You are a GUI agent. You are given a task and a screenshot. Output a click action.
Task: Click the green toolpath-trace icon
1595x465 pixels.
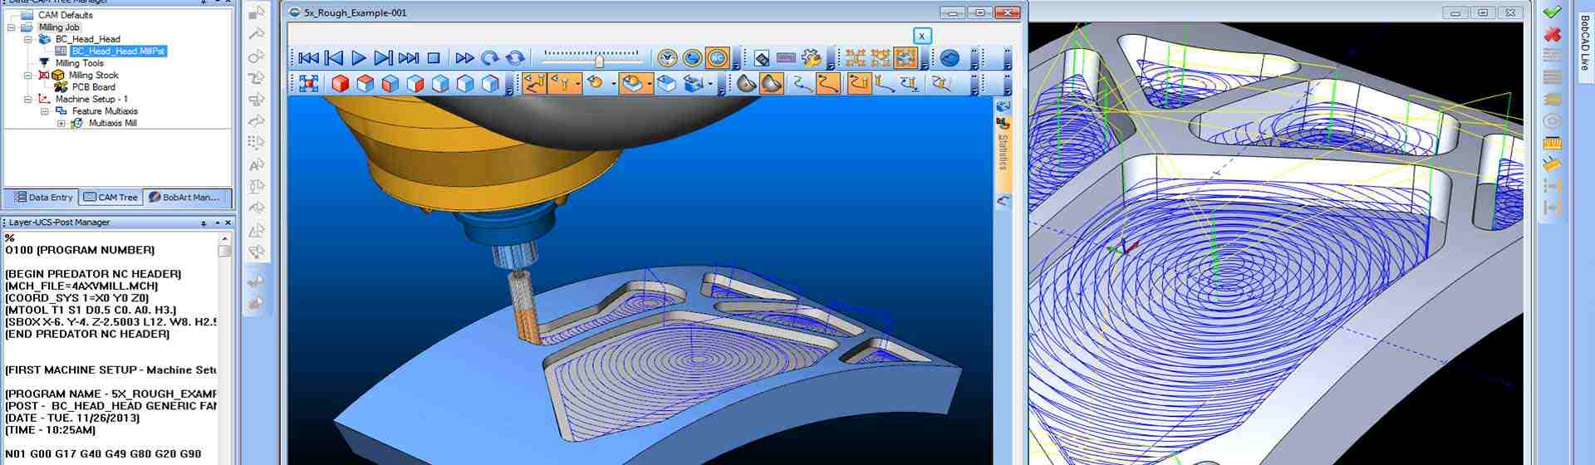(x=802, y=84)
